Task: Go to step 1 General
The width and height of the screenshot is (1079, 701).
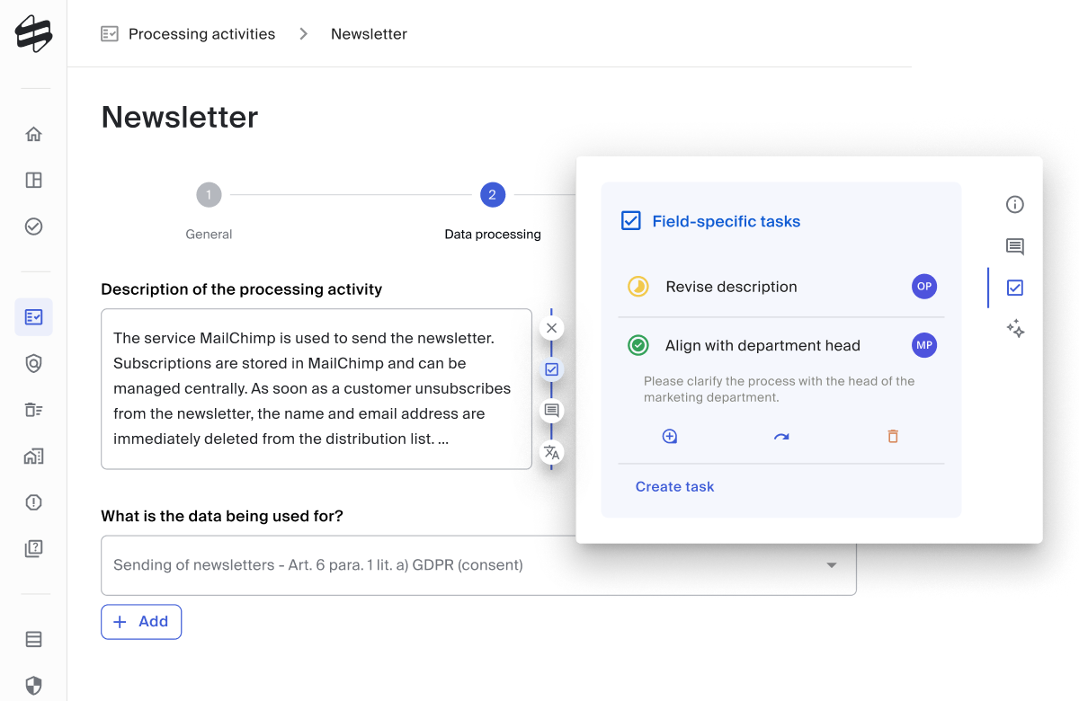Action: 209,195
